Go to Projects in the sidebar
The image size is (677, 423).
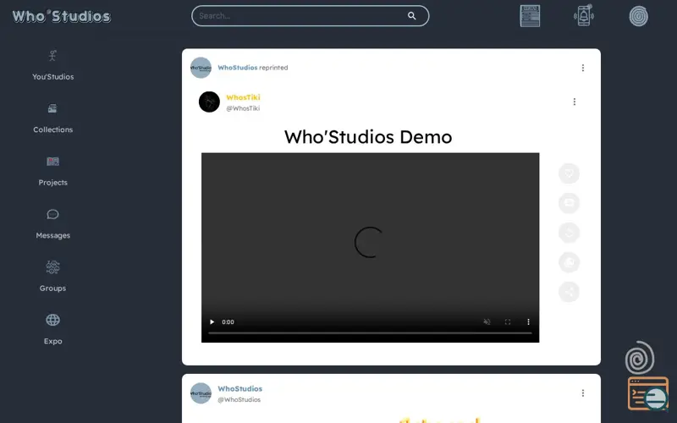[x=52, y=172]
